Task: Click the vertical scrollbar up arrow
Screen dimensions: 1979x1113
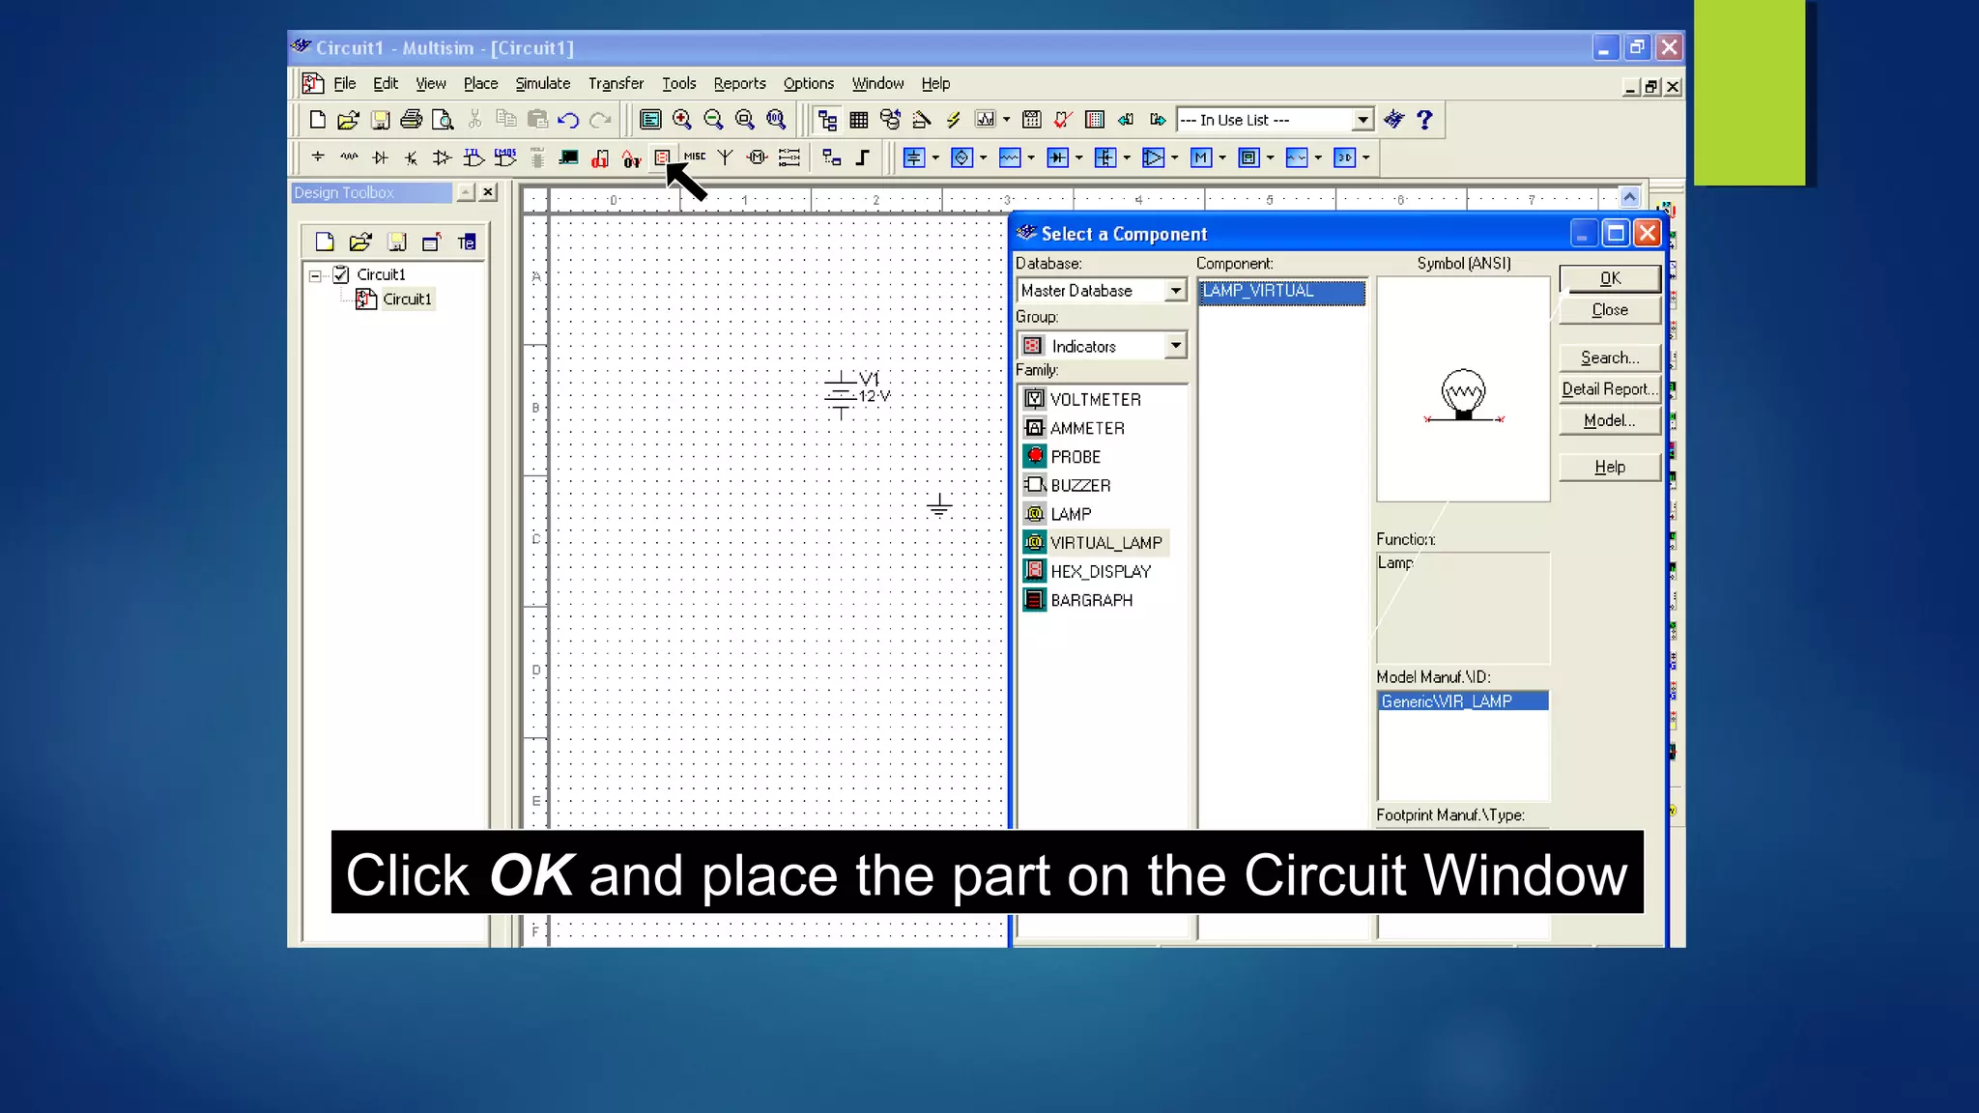Action: point(1629,197)
